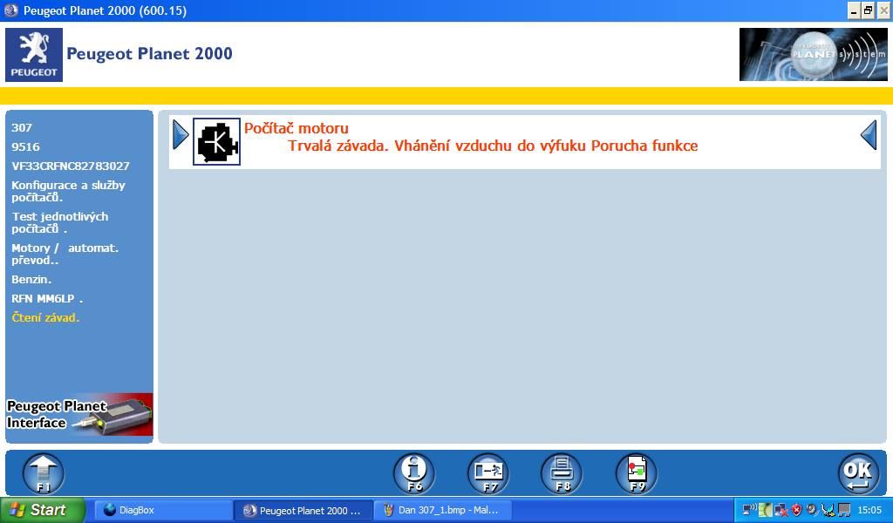
Task: Click the left-pointing blue arrow on fault row
Action: (869, 135)
